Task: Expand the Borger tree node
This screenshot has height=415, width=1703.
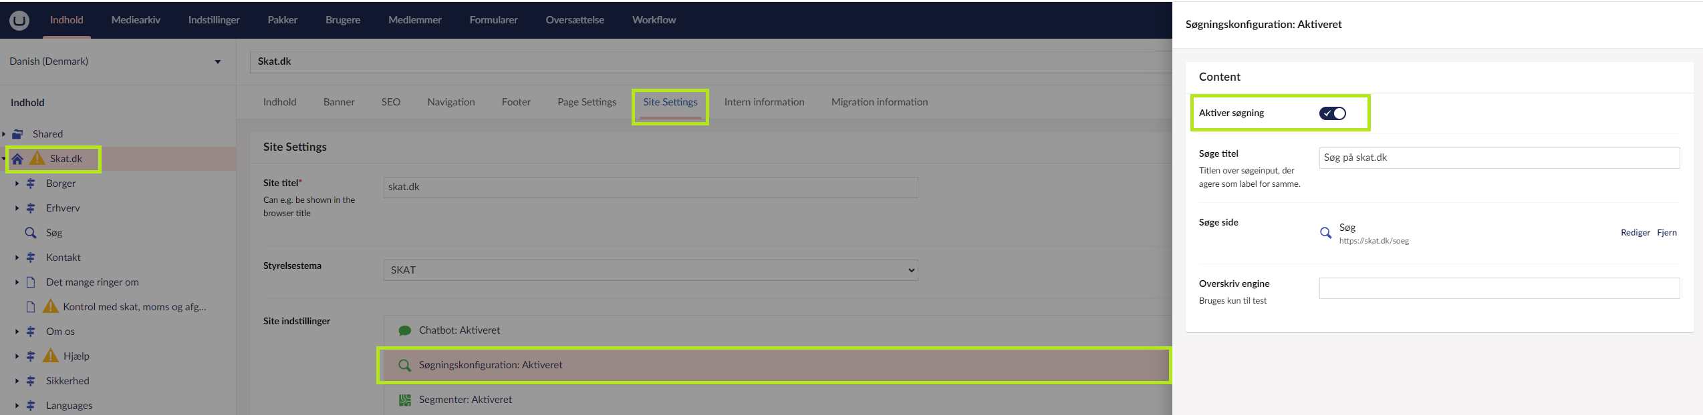Action: [x=17, y=183]
